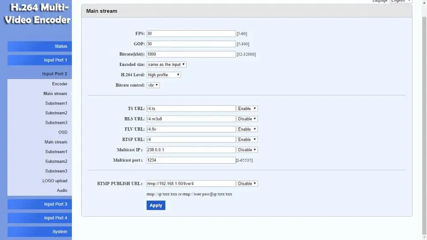The height and width of the screenshot is (240, 427).
Task: Select Main stream listed under Encoder
Action: (x=55, y=94)
